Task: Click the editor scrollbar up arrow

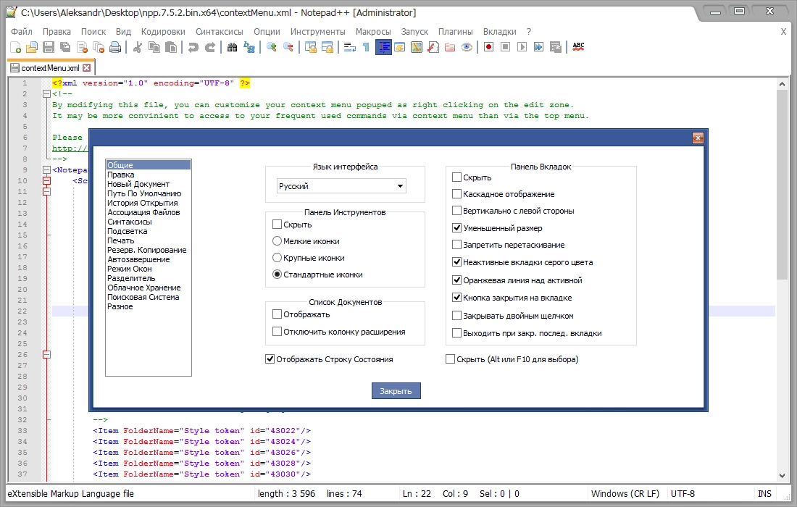Action: 782,84
